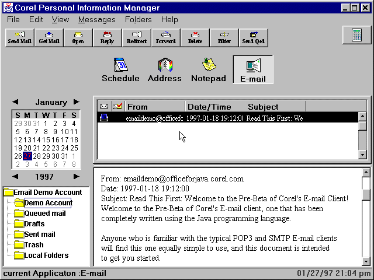Click the Send Mail toolbar button
The image size is (374, 280).
click(19, 37)
